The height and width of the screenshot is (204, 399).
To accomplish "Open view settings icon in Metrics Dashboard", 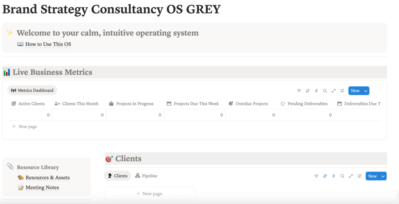I will pos(342,91).
